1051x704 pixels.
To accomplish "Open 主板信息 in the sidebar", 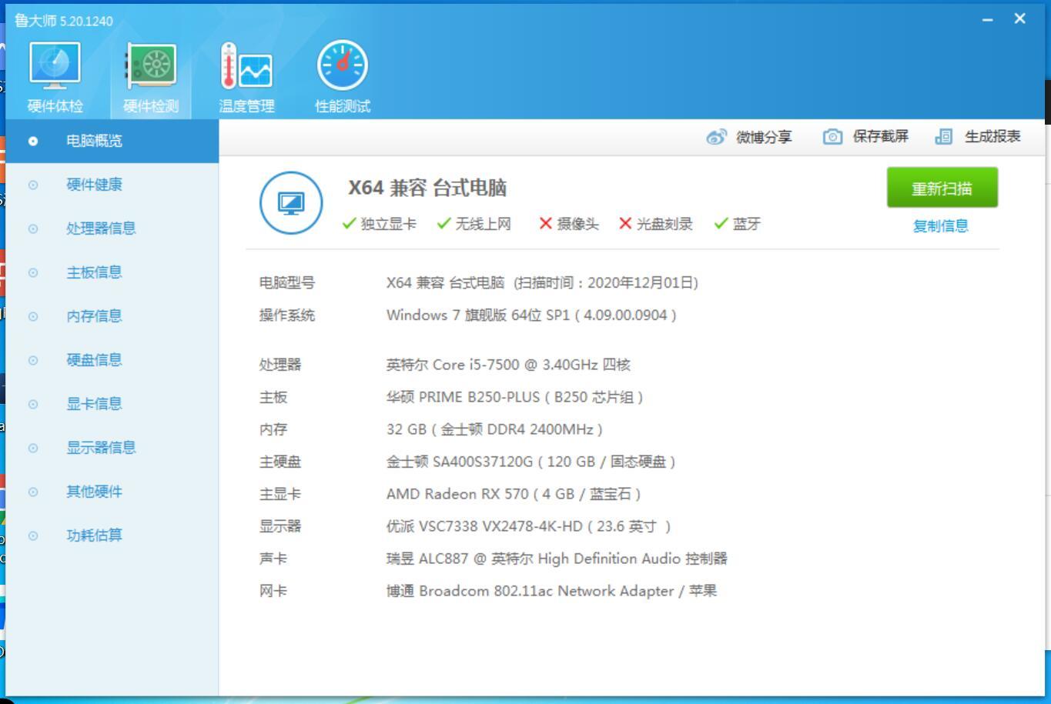I will tap(112, 272).
